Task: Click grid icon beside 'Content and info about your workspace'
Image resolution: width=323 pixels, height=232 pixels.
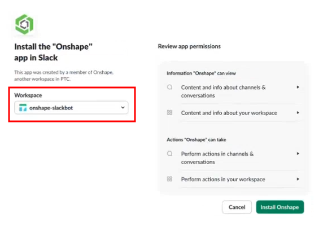Action: pos(169,112)
